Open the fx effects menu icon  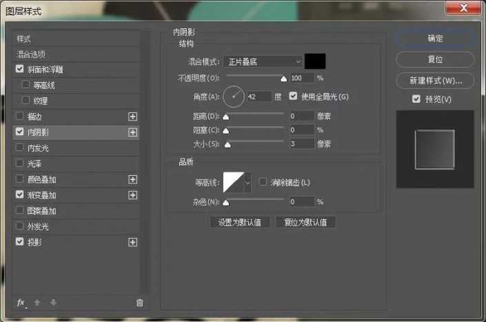tap(21, 303)
